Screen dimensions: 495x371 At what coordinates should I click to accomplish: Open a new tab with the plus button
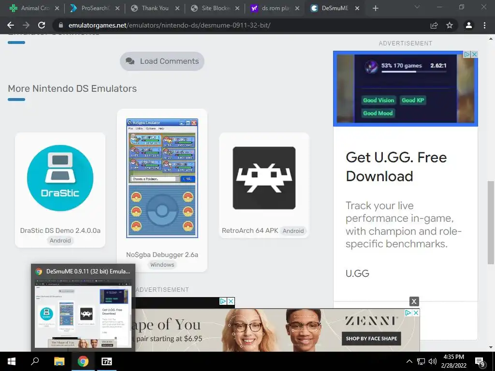click(x=375, y=8)
